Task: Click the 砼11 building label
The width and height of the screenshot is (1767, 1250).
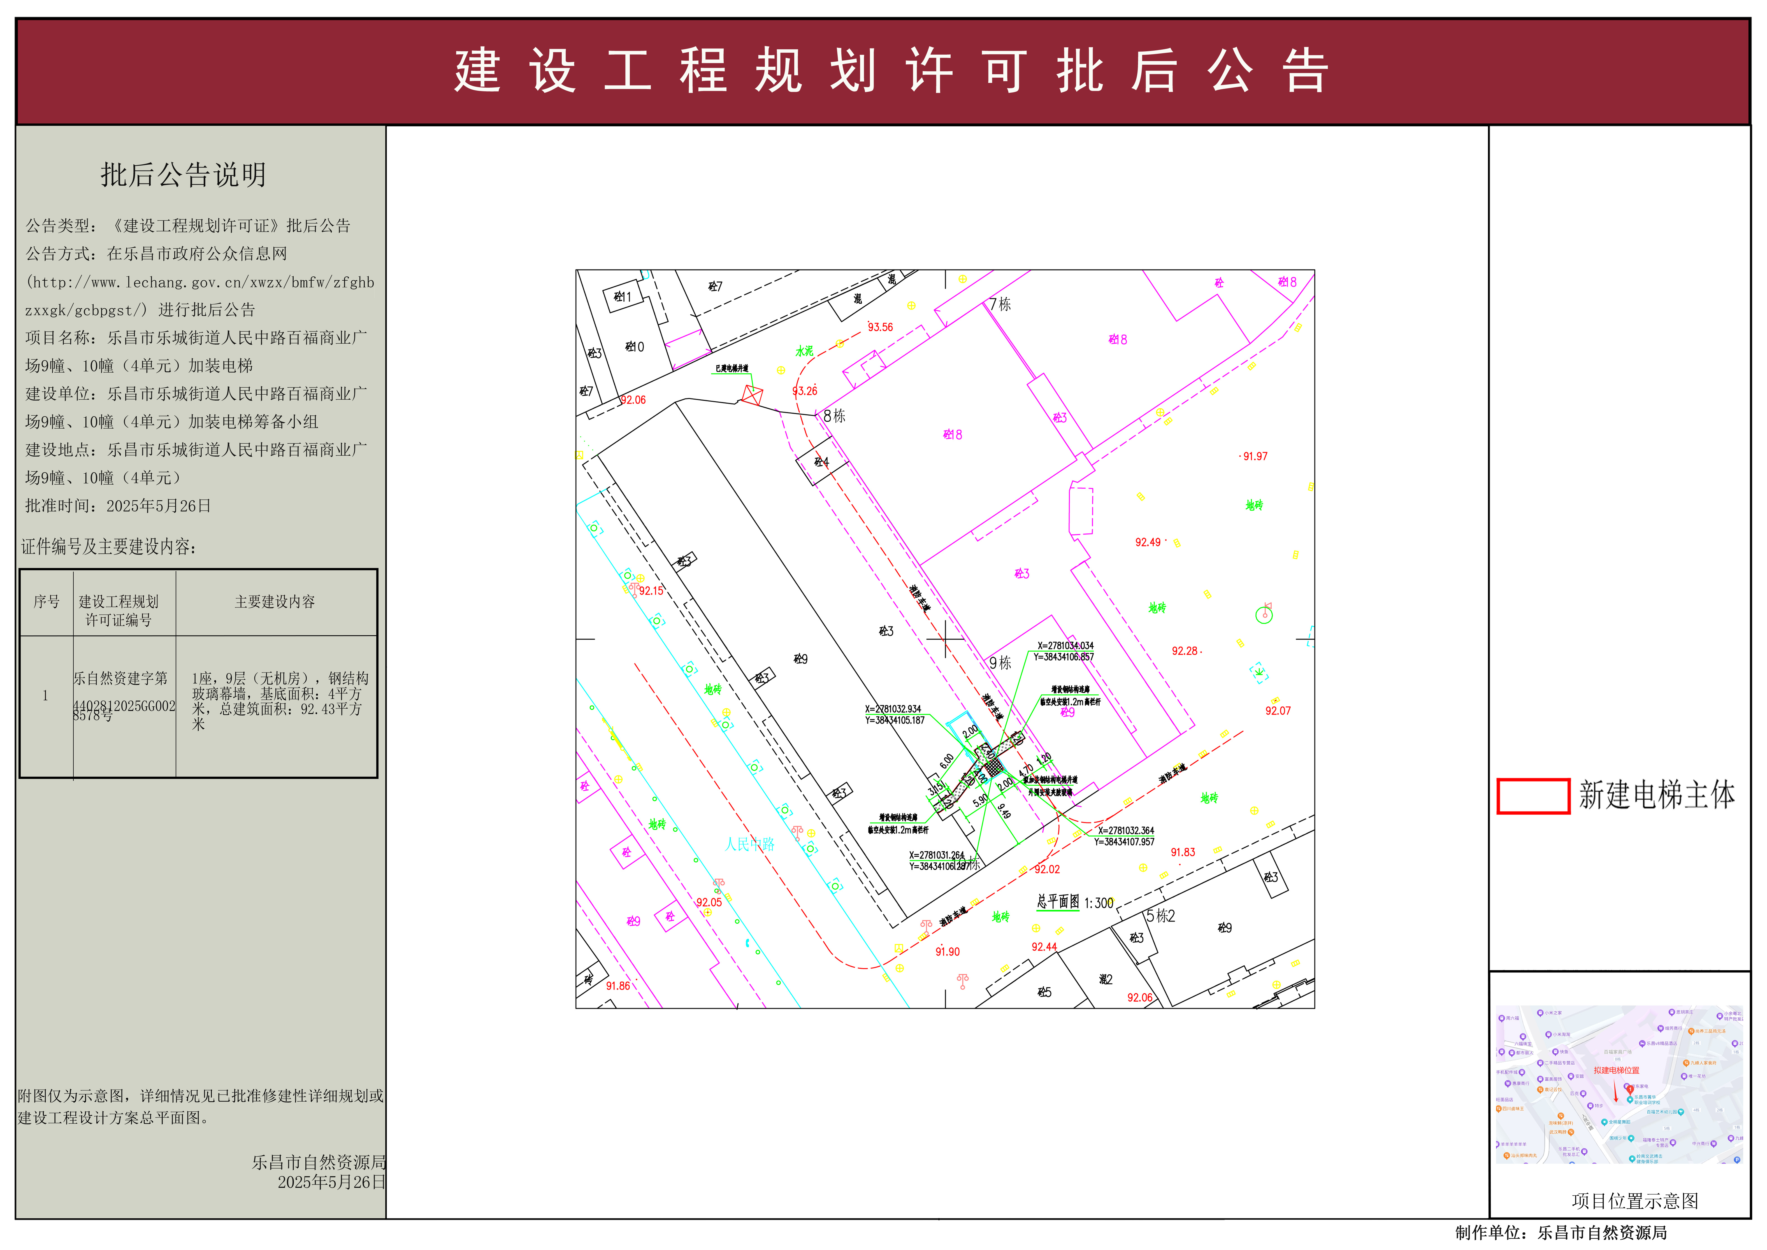Action: coord(622,297)
